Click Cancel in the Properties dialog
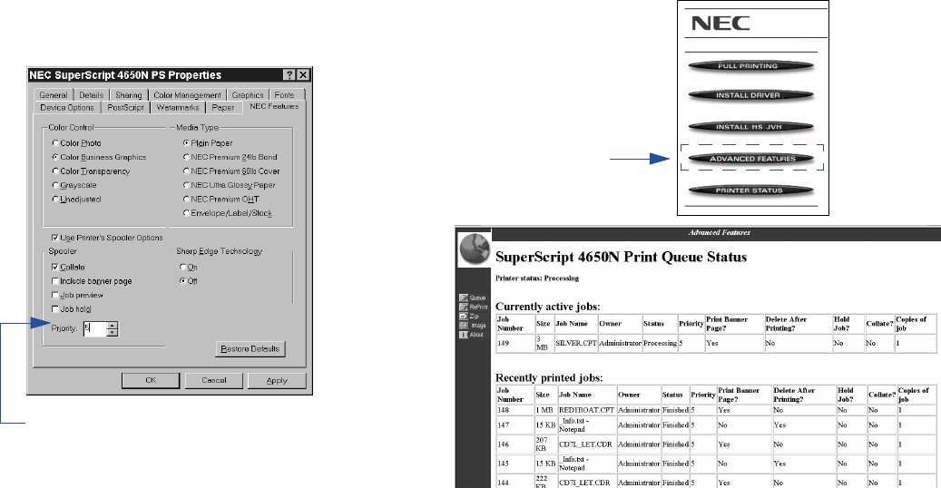Image resolution: width=941 pixels, height=488 pixels. [x=214, y=381]
